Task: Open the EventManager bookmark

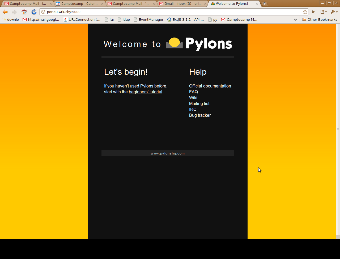Action: [x=148, y=19]
